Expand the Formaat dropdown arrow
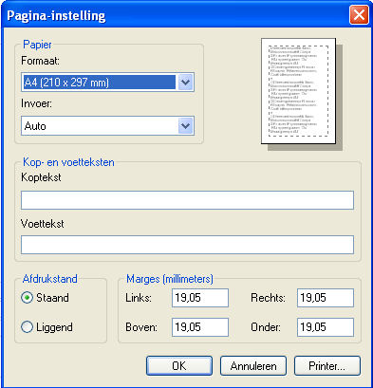Image resolution: width=373 pixels, height=388 pixels. point(185,83)
